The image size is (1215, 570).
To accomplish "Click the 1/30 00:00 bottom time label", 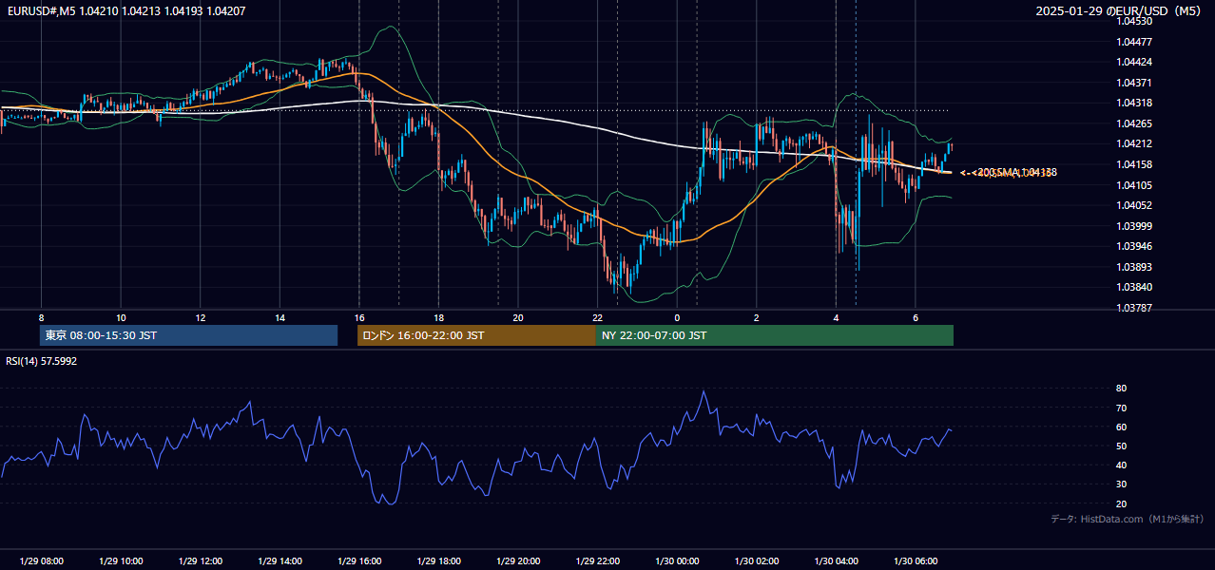I will 677,561.
